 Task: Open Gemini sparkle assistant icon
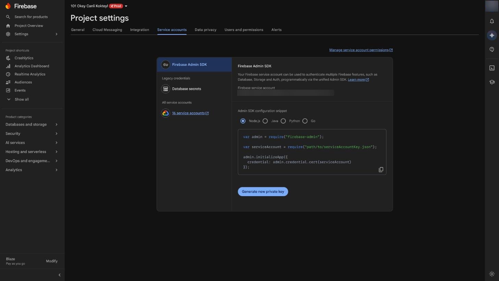pos(492,35)
